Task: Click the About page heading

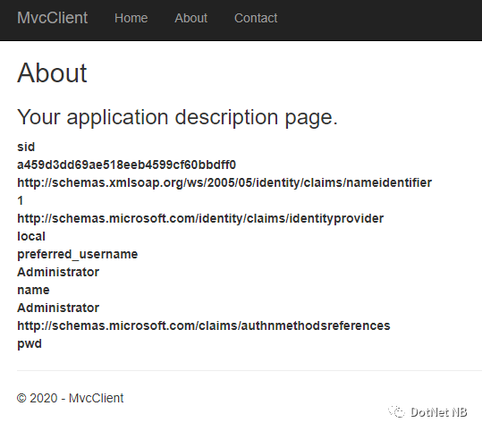Action: pos(52,73)
